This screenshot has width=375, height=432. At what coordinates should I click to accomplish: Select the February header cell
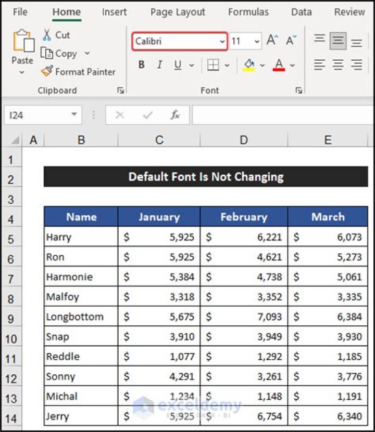[244, 217]
